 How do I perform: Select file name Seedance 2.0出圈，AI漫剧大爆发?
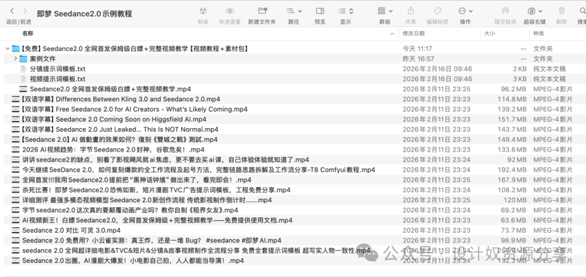133,260
